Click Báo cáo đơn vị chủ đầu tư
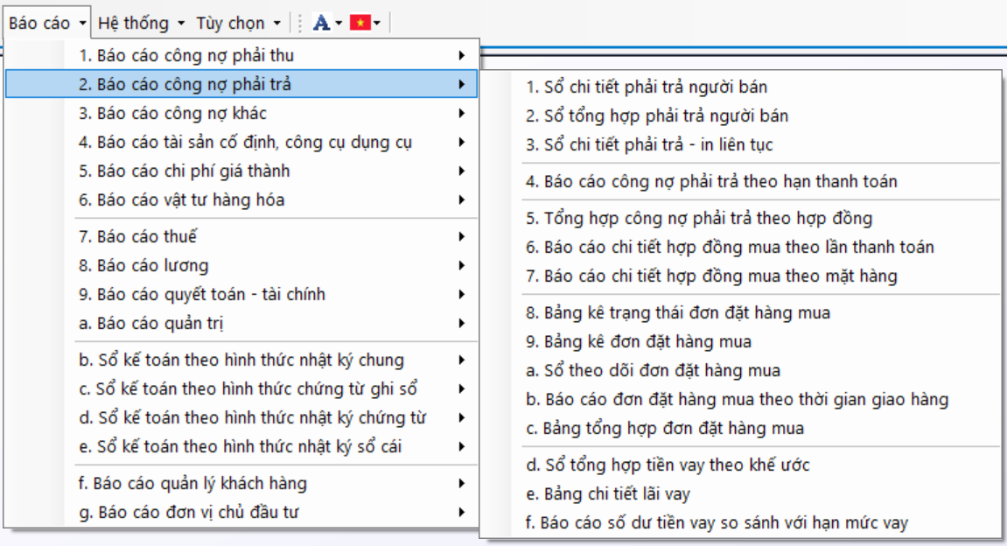 [x=188, y=513]
